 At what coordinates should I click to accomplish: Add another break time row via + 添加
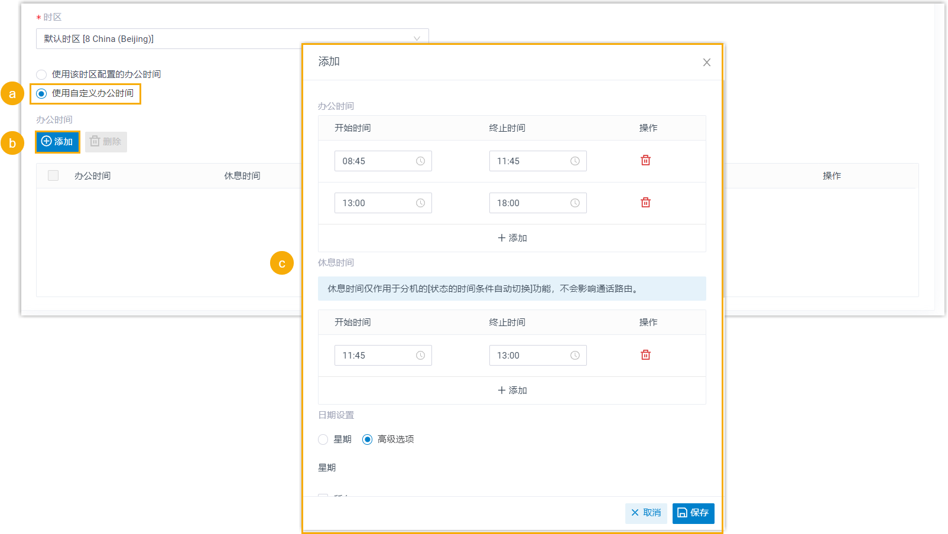click(x=512, y=390)
